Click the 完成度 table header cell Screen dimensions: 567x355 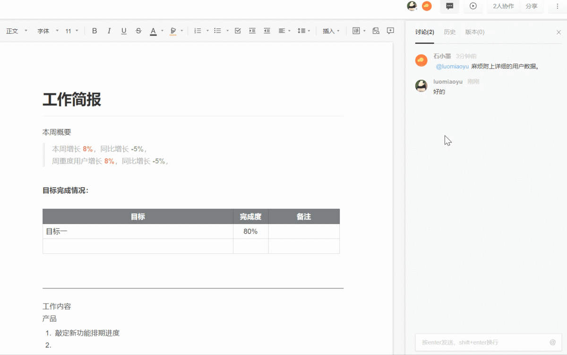tap(250, 216)
